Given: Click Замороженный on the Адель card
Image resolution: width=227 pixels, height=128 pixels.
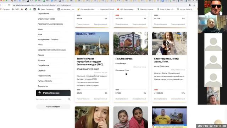Looking at the screenshot, I should tap(178, 99).
